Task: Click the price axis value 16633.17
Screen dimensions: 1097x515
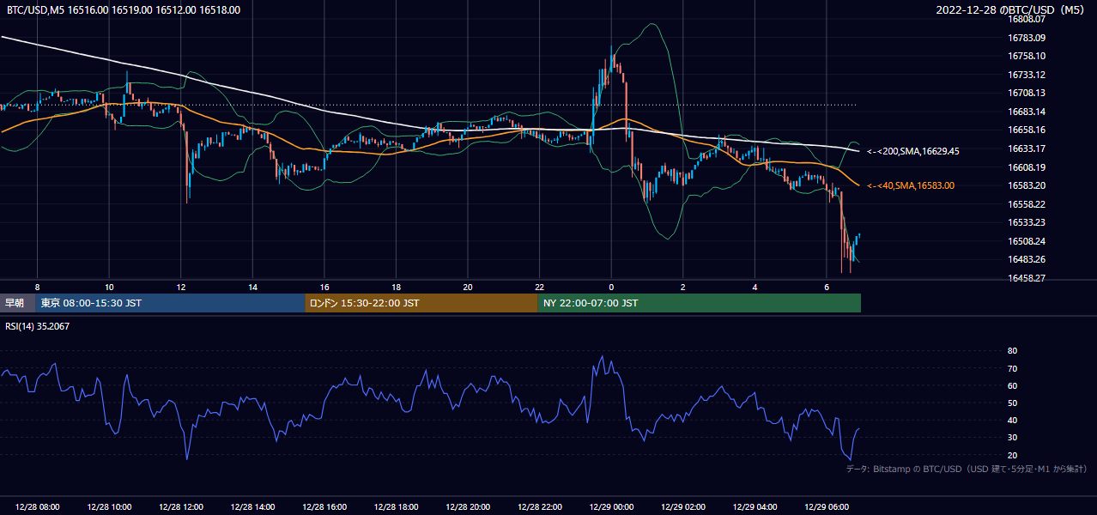Action: pyautogui.click(x=1027, y=148)
